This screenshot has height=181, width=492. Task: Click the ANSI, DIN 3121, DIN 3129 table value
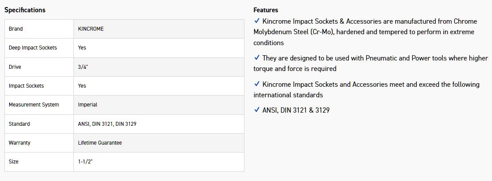[x=107, y=124]
